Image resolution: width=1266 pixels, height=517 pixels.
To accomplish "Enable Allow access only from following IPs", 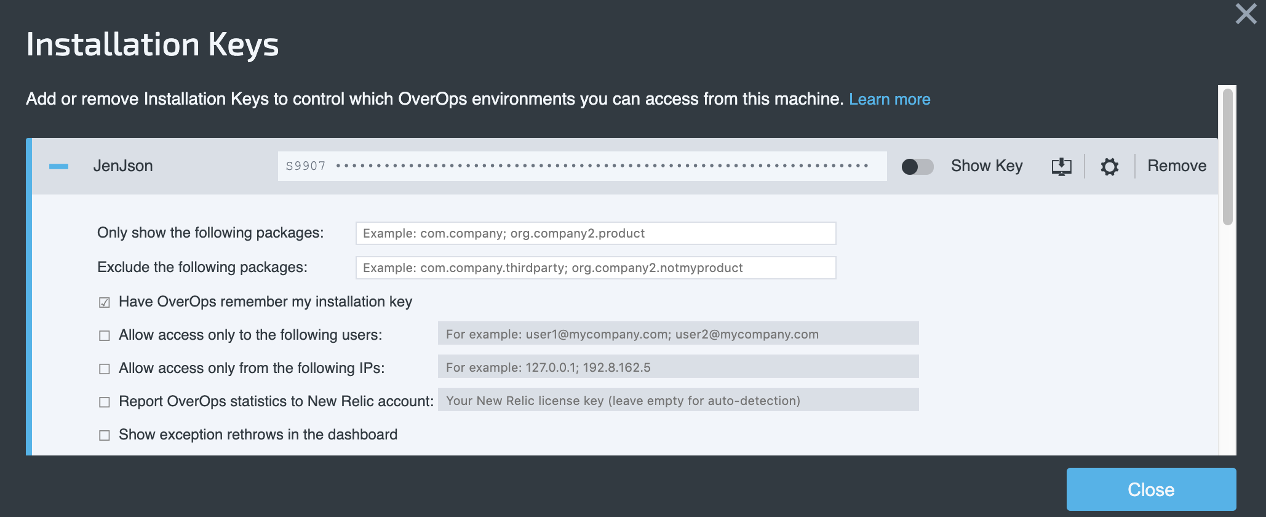I will click(x=105, y=369).
